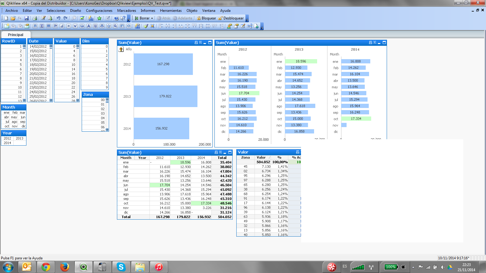Click the green 17.334 bar for oct 2014
Screen dimensions: 486x273
pos(356,119)
